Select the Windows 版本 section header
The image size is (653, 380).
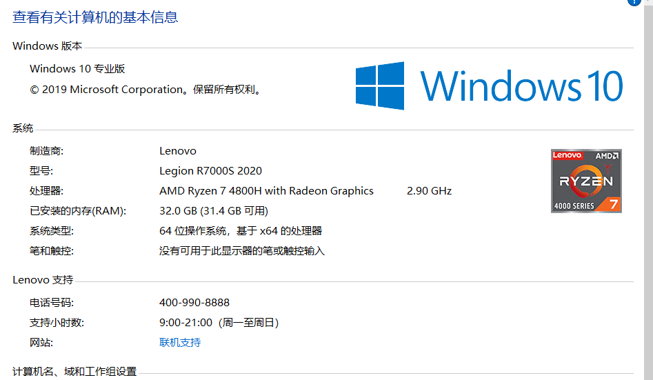(x=47, y=46)
